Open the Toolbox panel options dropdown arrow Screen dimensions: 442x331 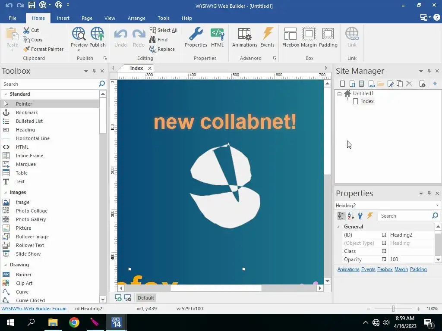tap(86, 71)
